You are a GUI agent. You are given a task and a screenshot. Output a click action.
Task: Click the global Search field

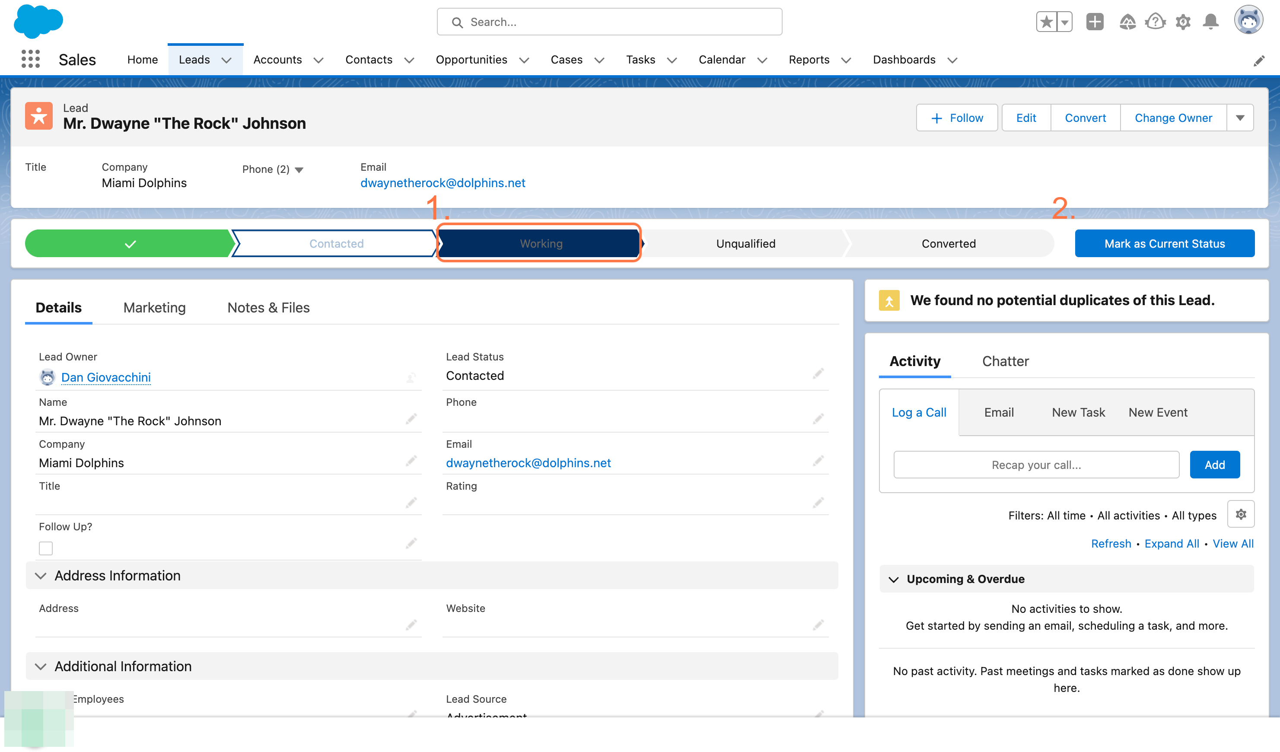coord(609,22)
